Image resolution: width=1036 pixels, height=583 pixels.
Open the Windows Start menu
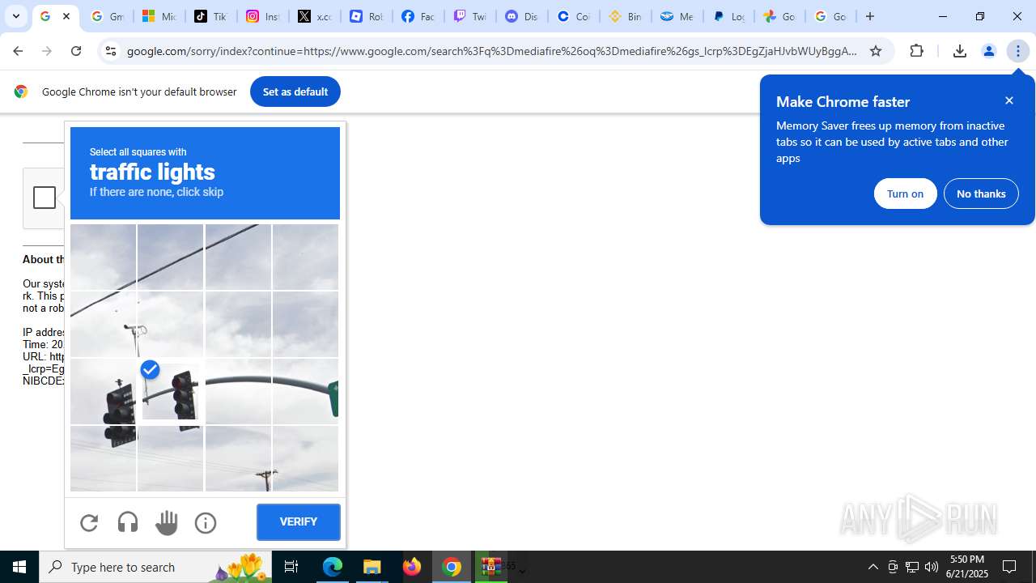click(19, 567)
